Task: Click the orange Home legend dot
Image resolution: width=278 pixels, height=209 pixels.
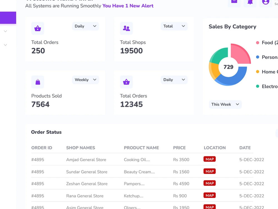Action: 258,72
